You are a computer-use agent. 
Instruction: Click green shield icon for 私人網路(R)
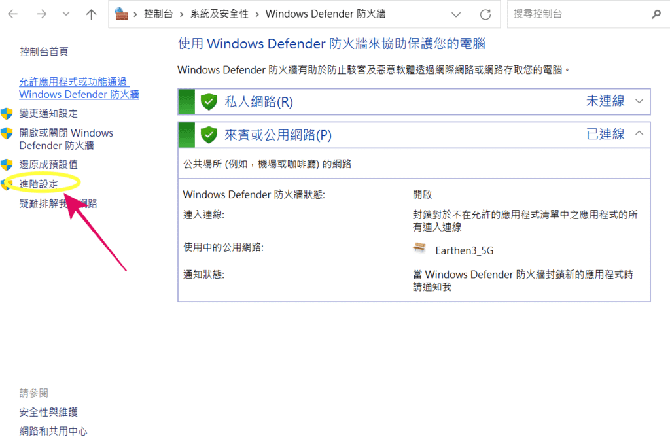pyautogui.click(x=209, y=101)
